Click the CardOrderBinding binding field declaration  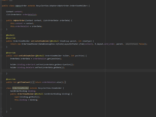(23, 91)
